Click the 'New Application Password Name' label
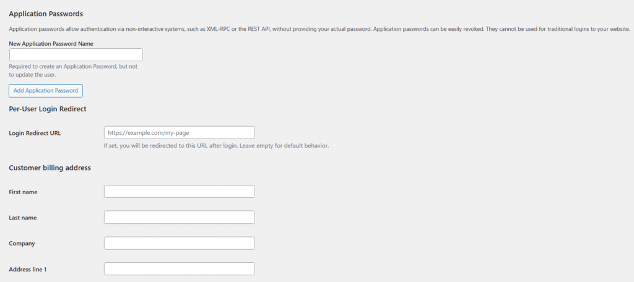 coord(51,43)
